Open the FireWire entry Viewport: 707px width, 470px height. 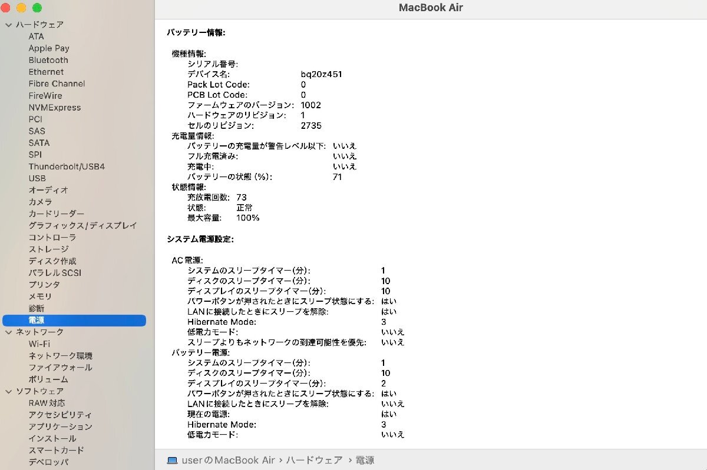(45, 95)
